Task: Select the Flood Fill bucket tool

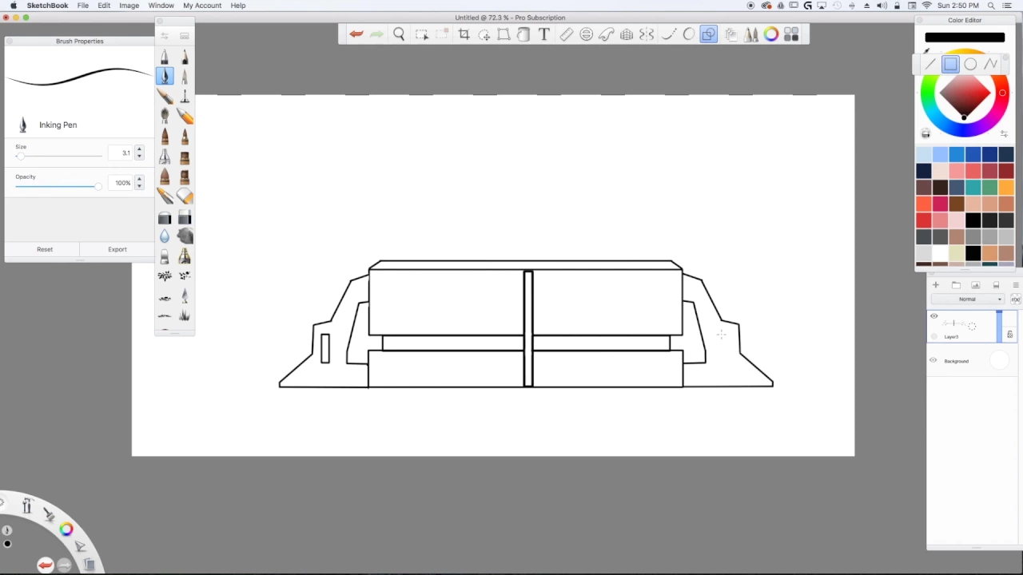Action: pos(523,34)
